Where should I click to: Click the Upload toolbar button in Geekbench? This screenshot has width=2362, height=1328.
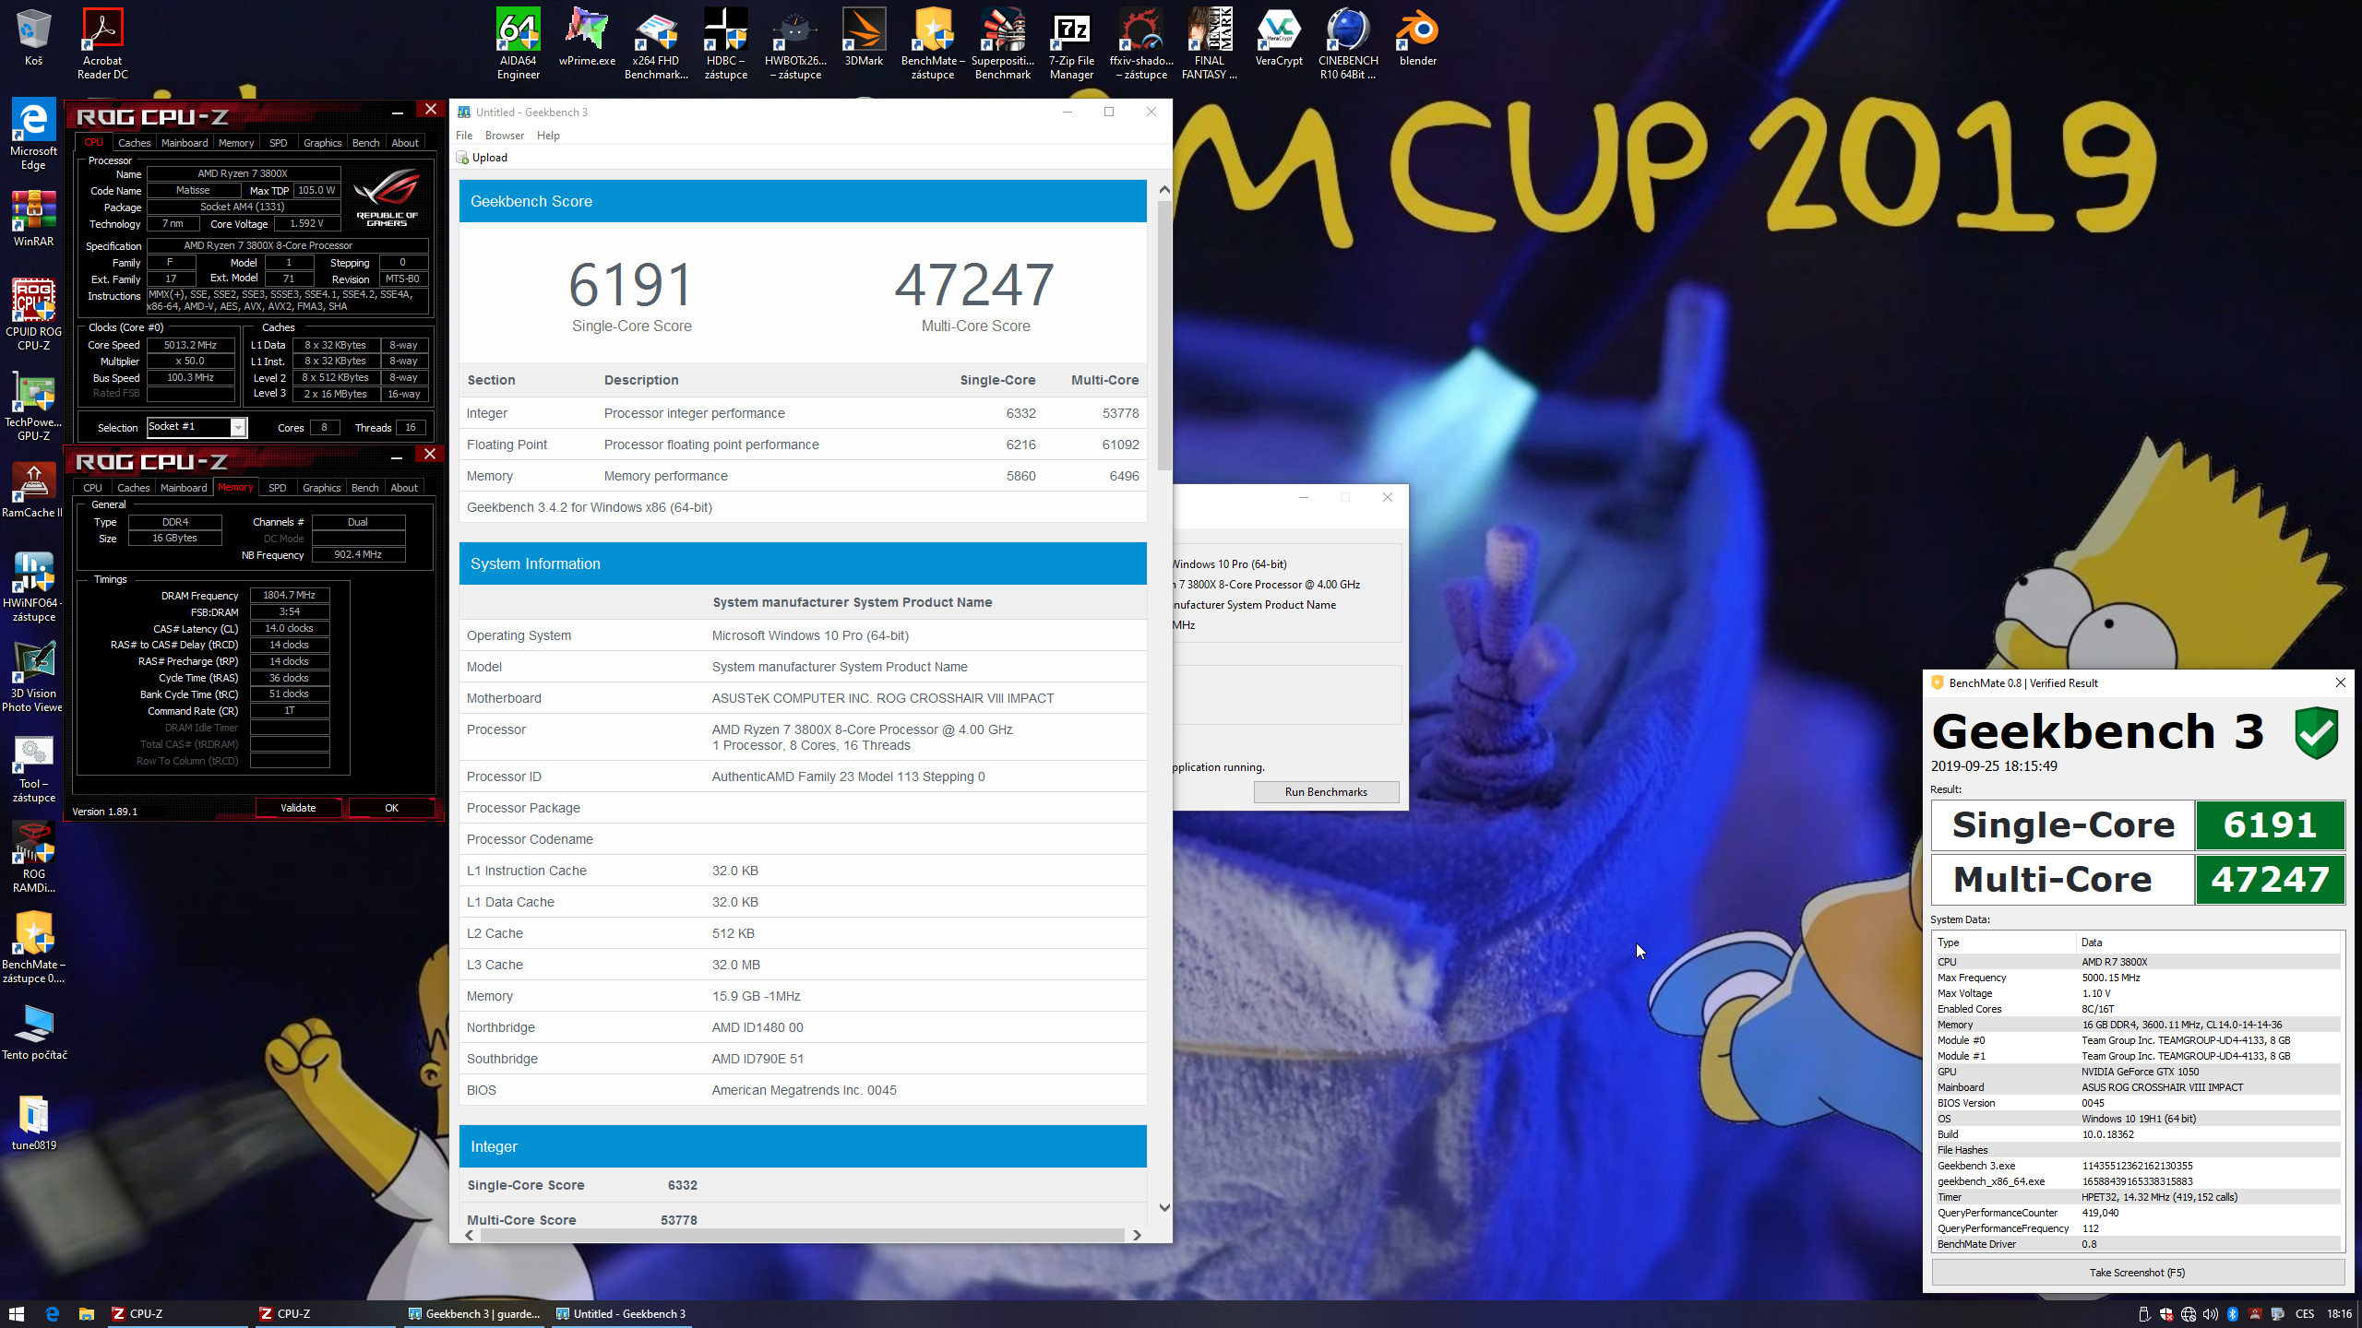pyautogui.click(x=482, y=158)
